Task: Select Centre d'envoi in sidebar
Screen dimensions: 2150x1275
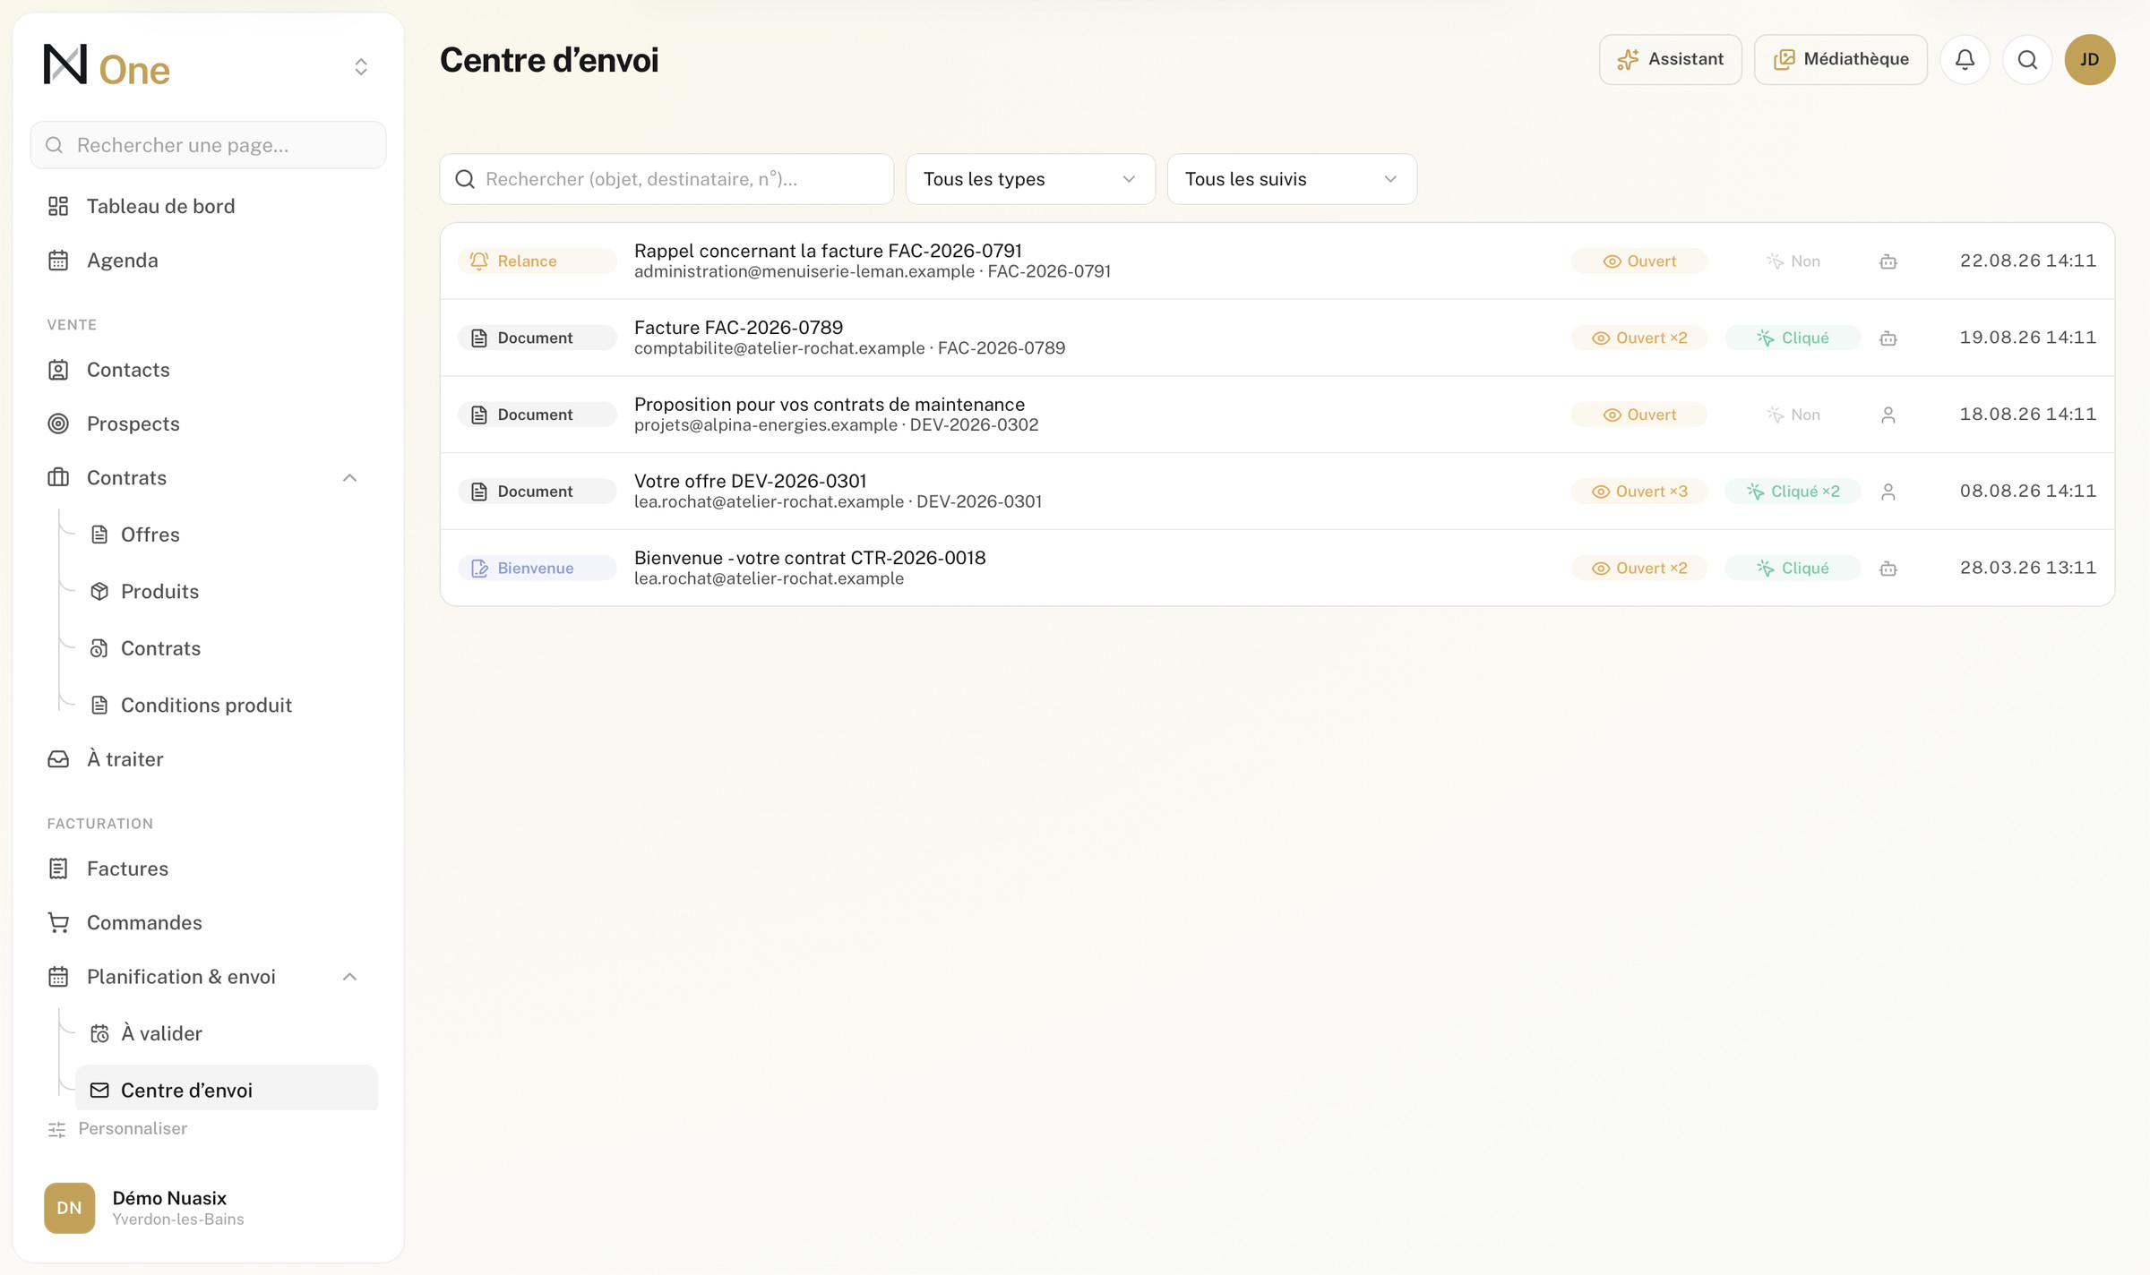Action: [226, 1089]
